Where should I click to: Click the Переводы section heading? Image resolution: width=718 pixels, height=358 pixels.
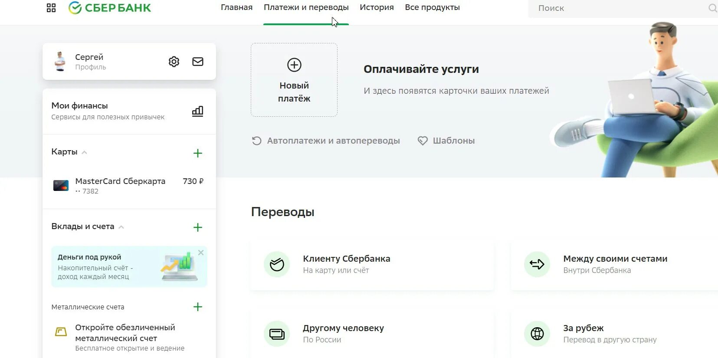282,212
